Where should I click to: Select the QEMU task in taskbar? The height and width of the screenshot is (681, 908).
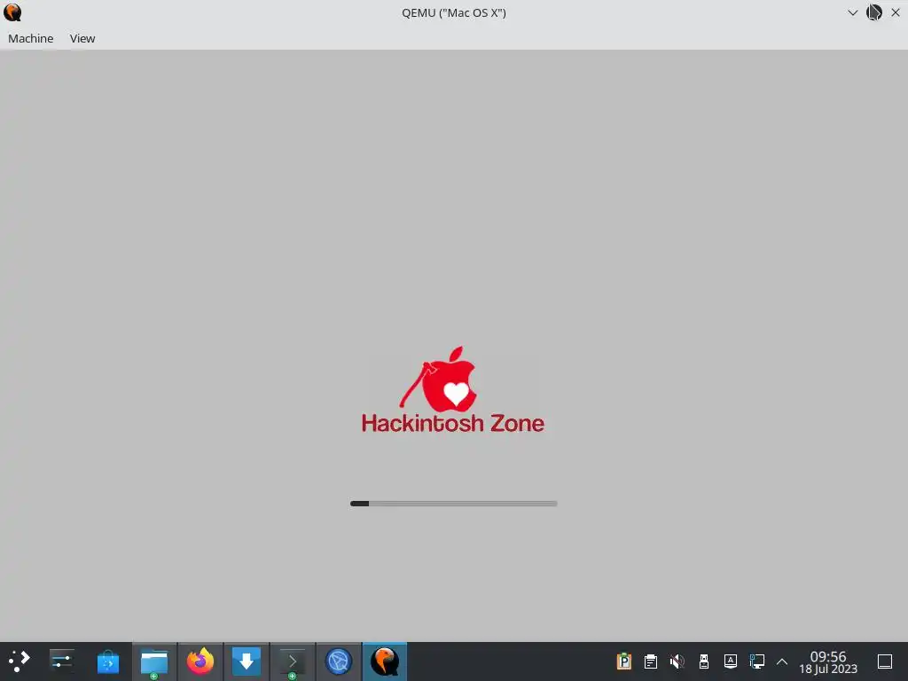[x=385, y=661]
